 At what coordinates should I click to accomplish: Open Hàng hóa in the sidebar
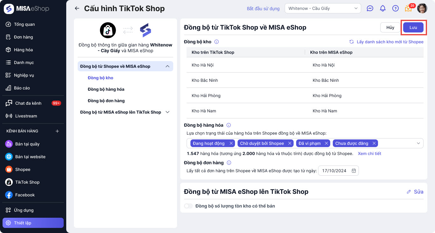(x=23, y=50)
